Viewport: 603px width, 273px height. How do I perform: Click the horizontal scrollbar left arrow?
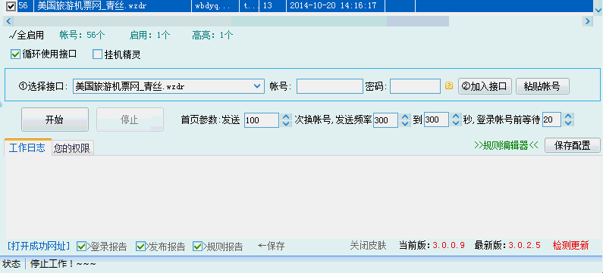(9, 21)
